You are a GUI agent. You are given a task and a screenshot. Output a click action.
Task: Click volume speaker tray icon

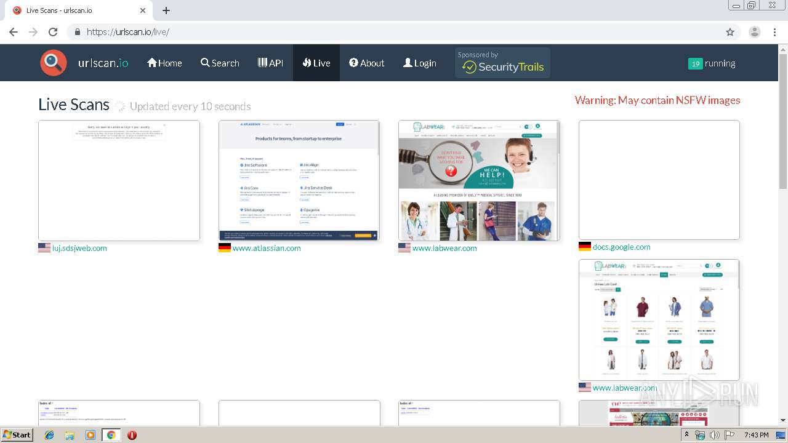point(715,435)
